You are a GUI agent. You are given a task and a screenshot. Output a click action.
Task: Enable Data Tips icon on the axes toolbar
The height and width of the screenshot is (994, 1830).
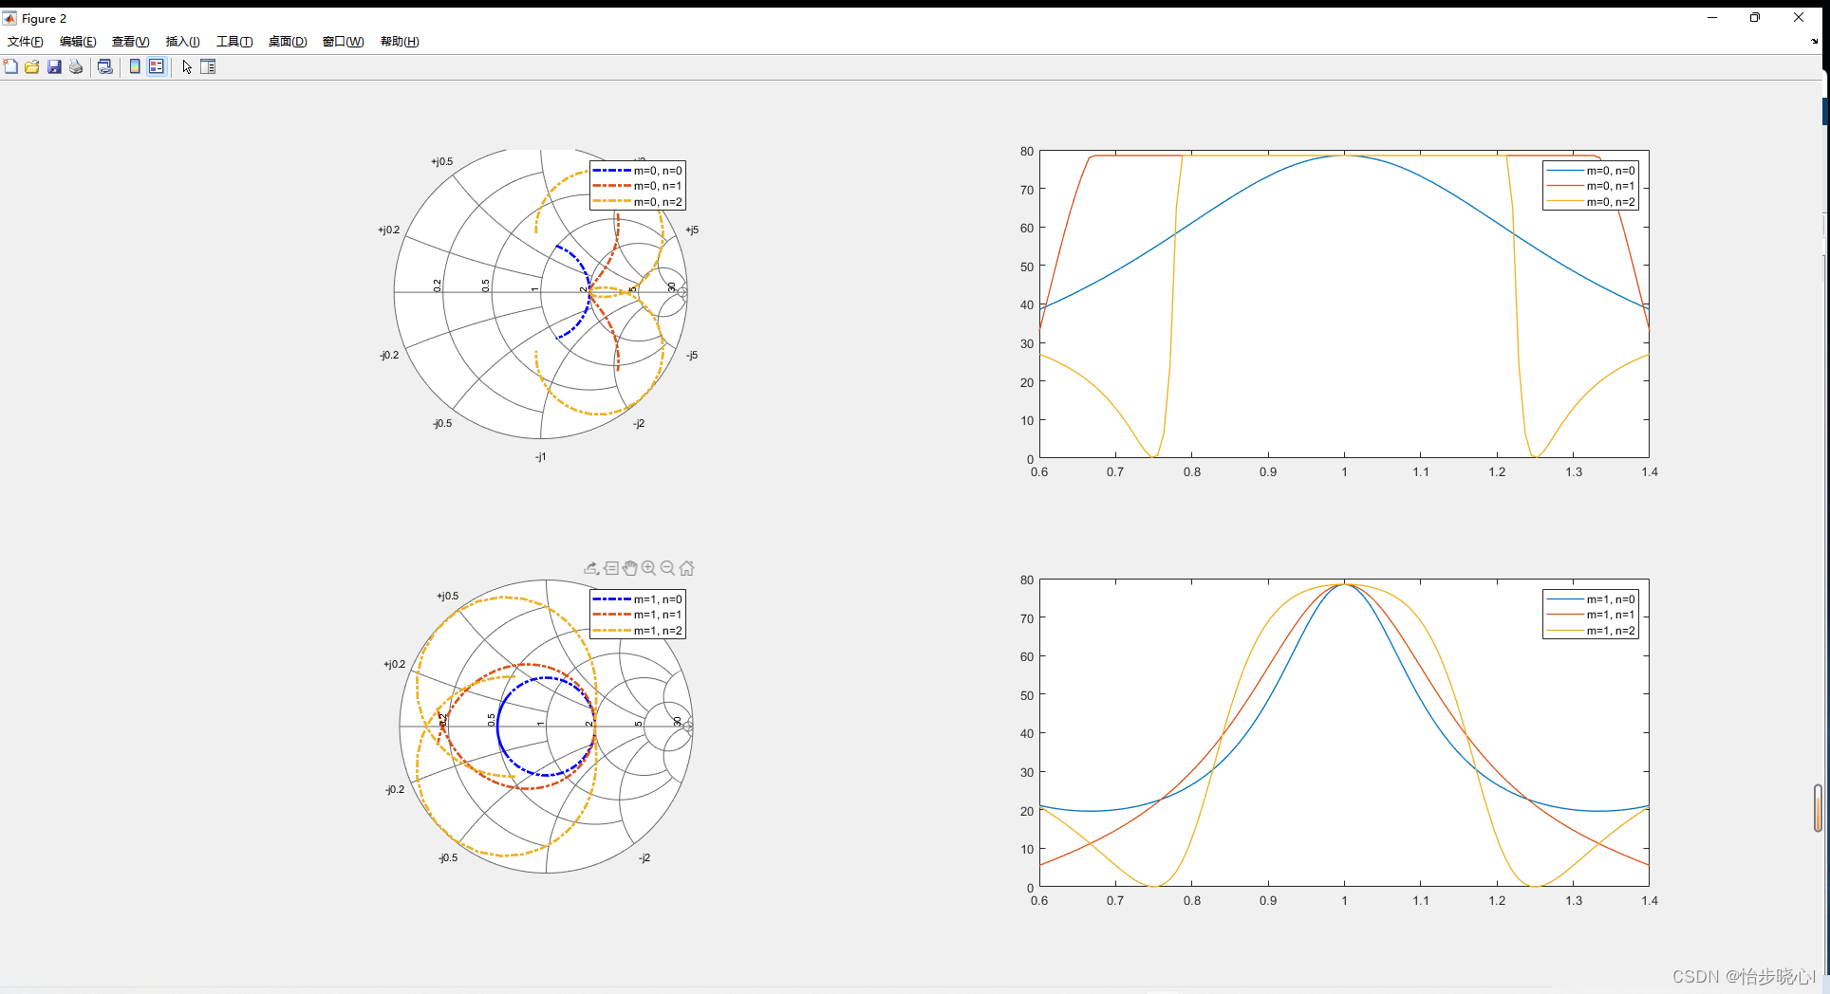[x=611, y=568]
